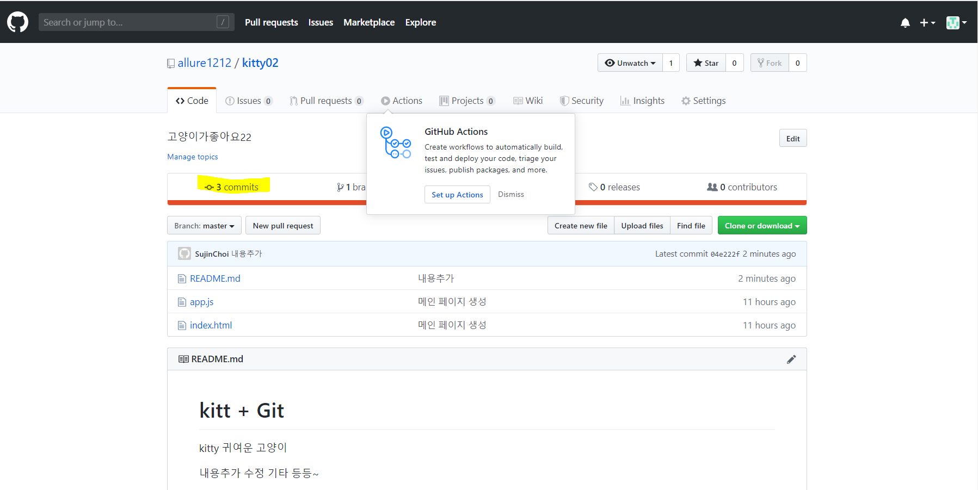This screenshot has width=978, height=490.
Task: View fork count next to Fork
Action: [797, 63]
